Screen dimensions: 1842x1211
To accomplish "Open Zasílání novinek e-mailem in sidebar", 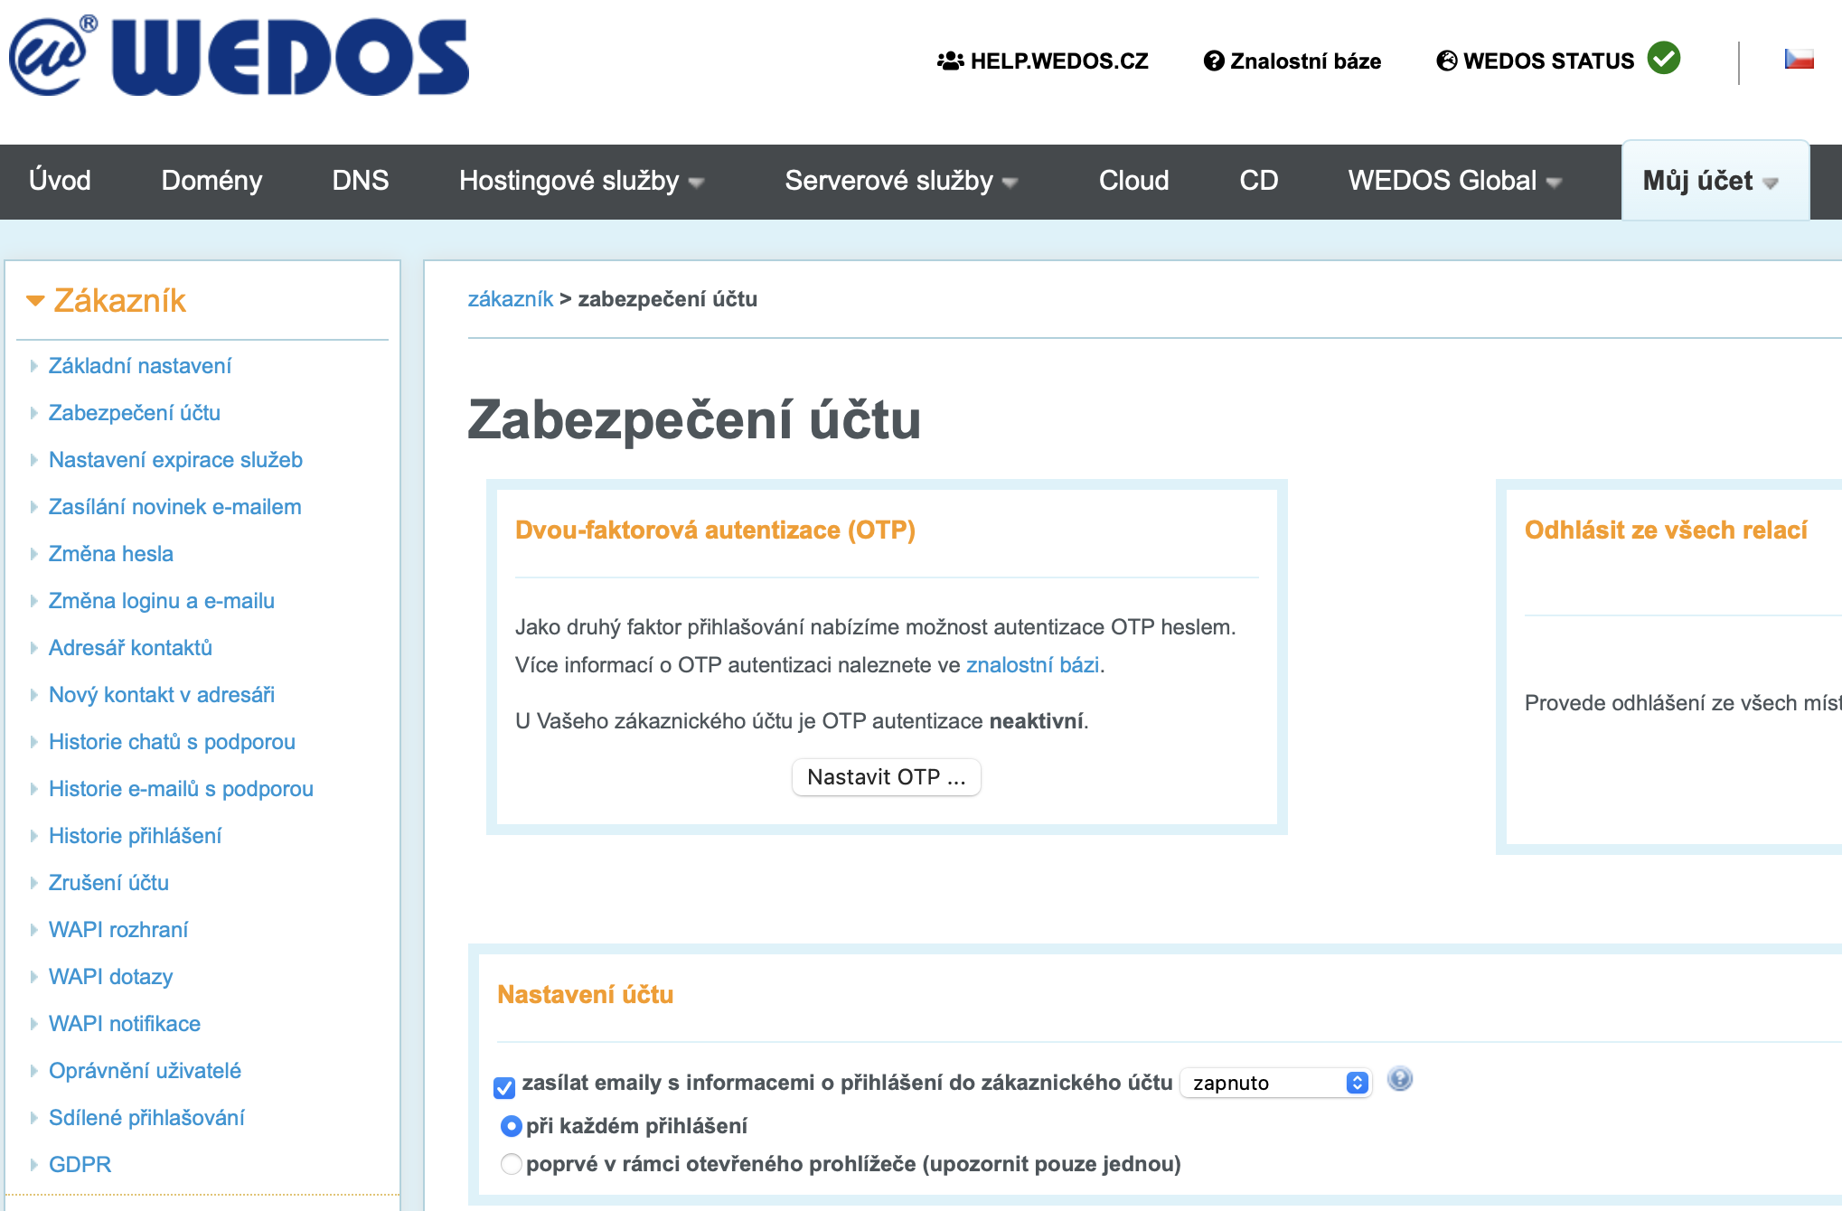I will pyautogui.click(x=175, y=507).
